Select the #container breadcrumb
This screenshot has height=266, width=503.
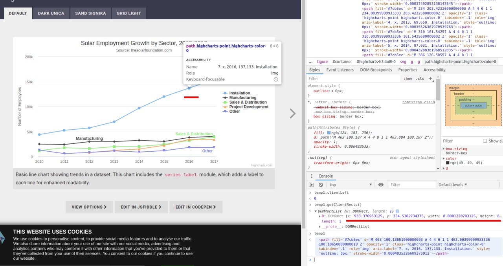[x=342, y=62]
